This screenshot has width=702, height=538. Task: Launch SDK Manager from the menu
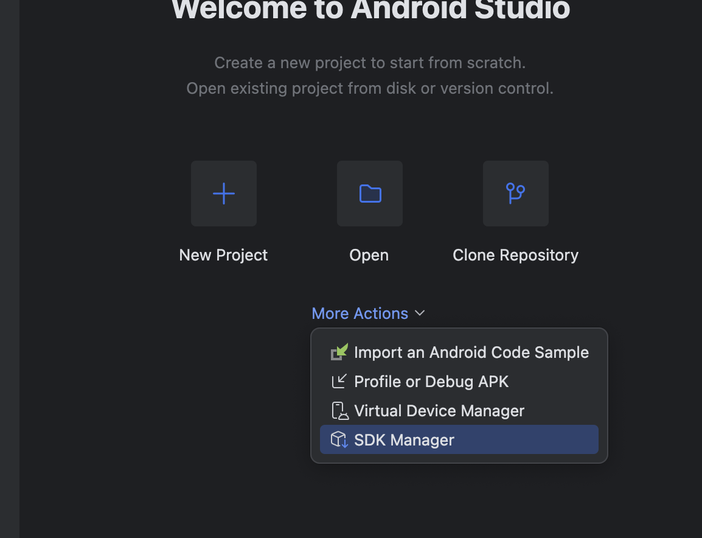click(459, 439)
